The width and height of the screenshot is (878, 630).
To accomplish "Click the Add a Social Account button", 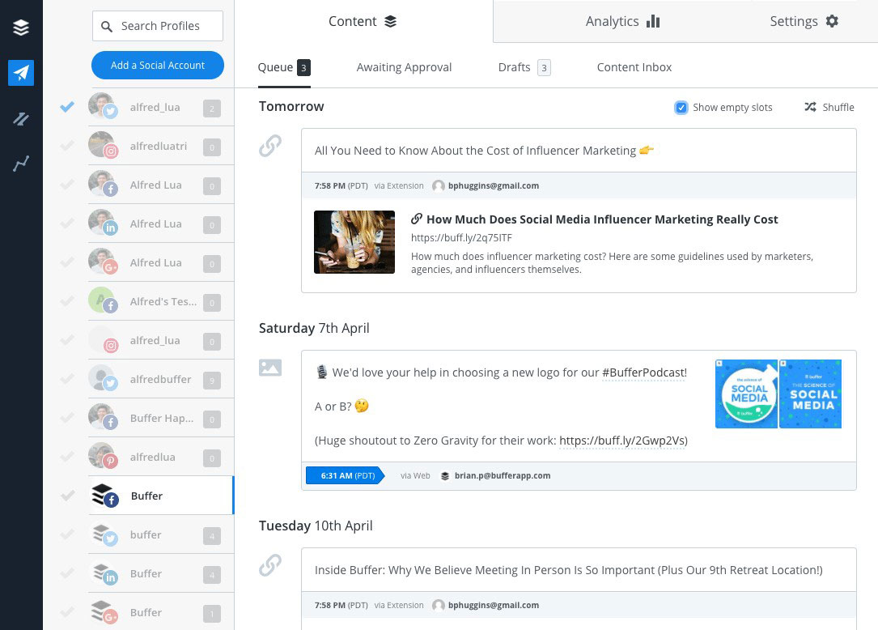I will (x=158, y=65).
